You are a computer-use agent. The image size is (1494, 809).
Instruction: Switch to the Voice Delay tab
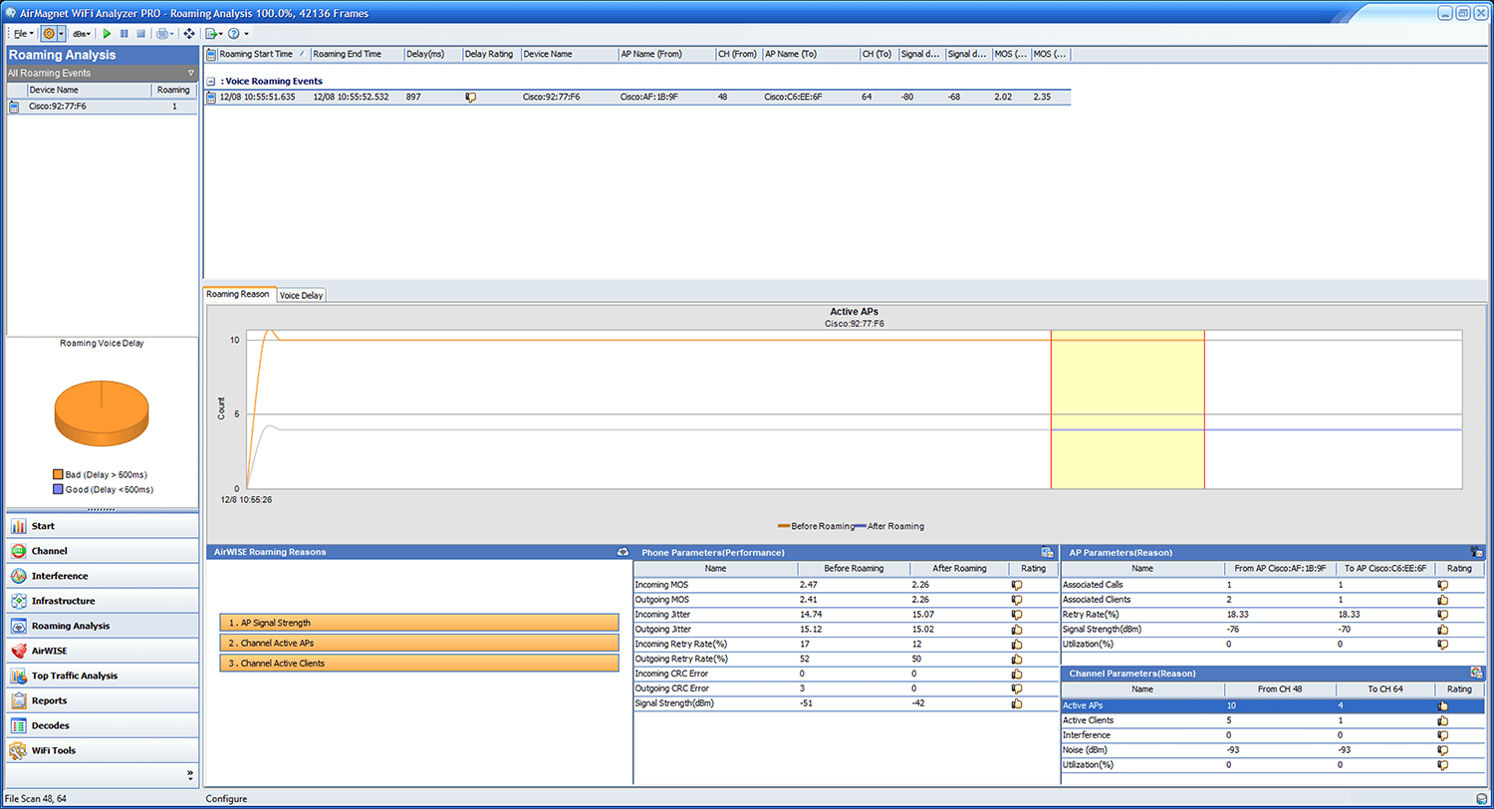tap(301, 295)
